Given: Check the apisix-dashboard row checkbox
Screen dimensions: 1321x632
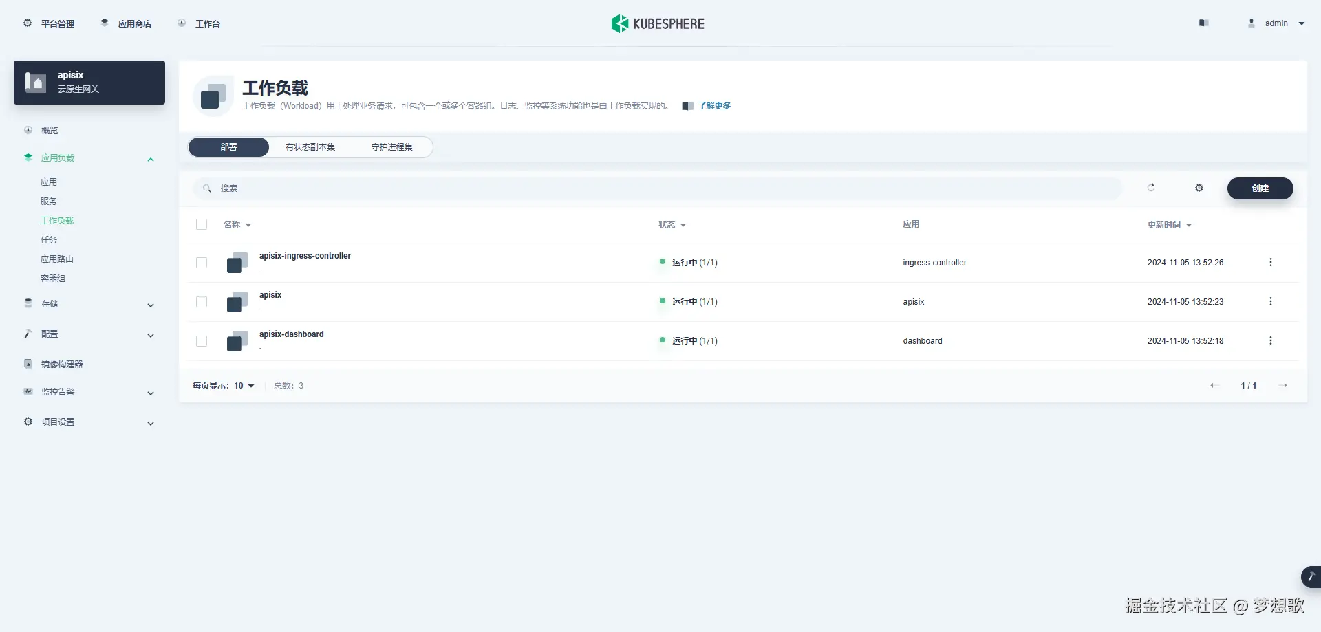Looking at the screenshot, I should coord(202,341).
